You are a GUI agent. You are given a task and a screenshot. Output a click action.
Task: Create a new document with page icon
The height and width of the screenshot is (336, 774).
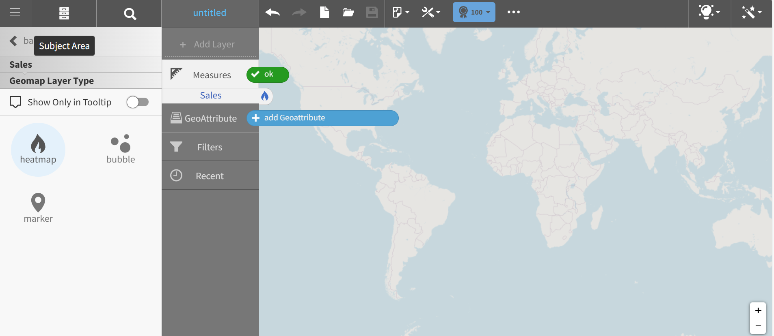[324, 13]
